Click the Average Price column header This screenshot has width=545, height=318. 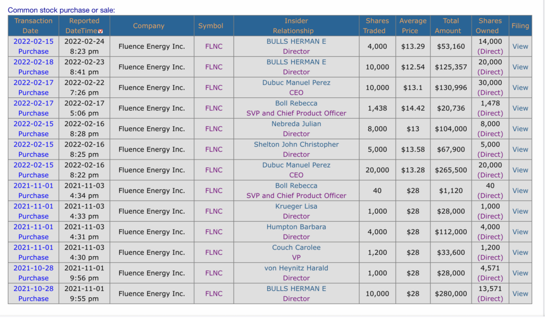click(412, 26)
